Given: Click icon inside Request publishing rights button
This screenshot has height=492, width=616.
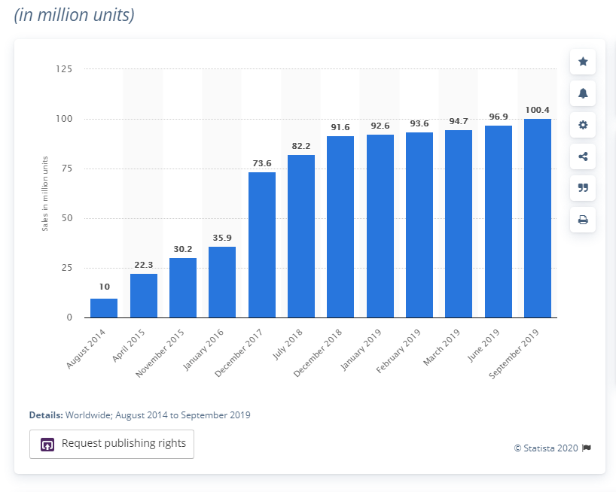Looking at the screenshot, I should [x=47, y=444].
